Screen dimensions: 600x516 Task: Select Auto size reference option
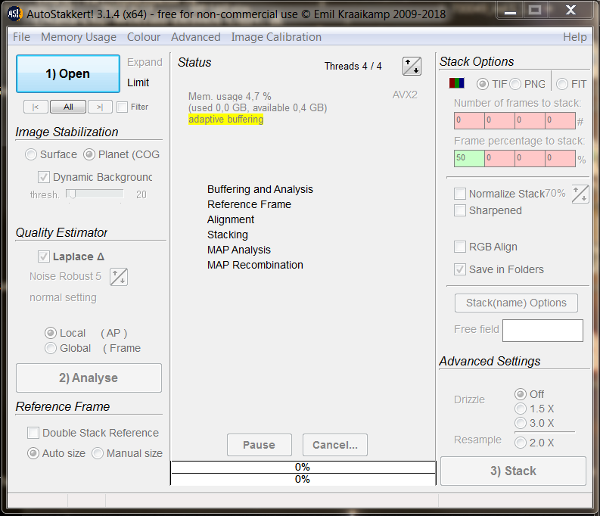[33, 453]
